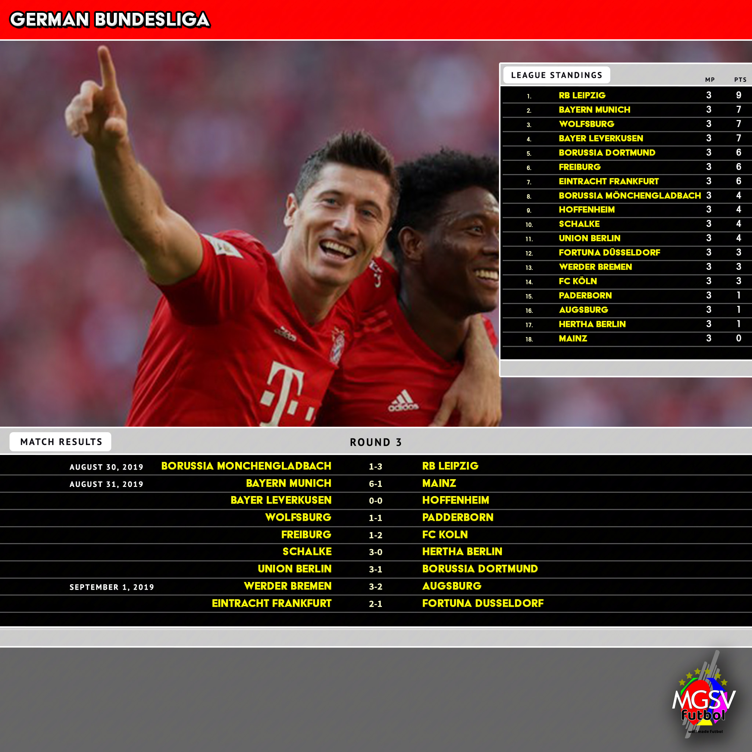Select WERDER BREMEN in league standings
The width and height of the screenshot is (752, 752).
tap(595, 267)
